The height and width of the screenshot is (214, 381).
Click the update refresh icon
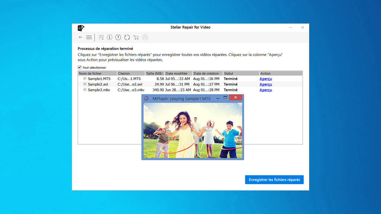click(x=127, y=38)
